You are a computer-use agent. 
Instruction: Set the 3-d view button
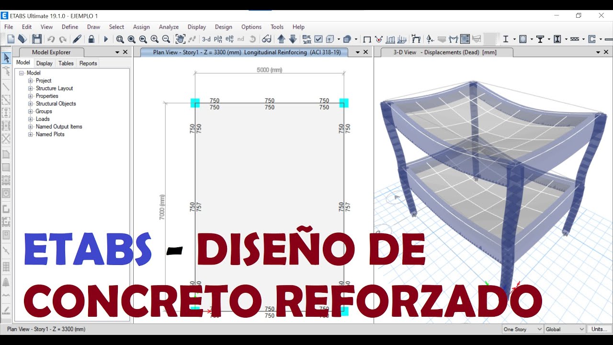(x=206, y=39)
